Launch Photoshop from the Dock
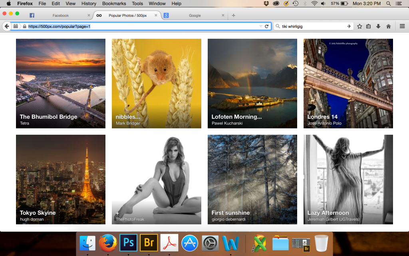 128,242
